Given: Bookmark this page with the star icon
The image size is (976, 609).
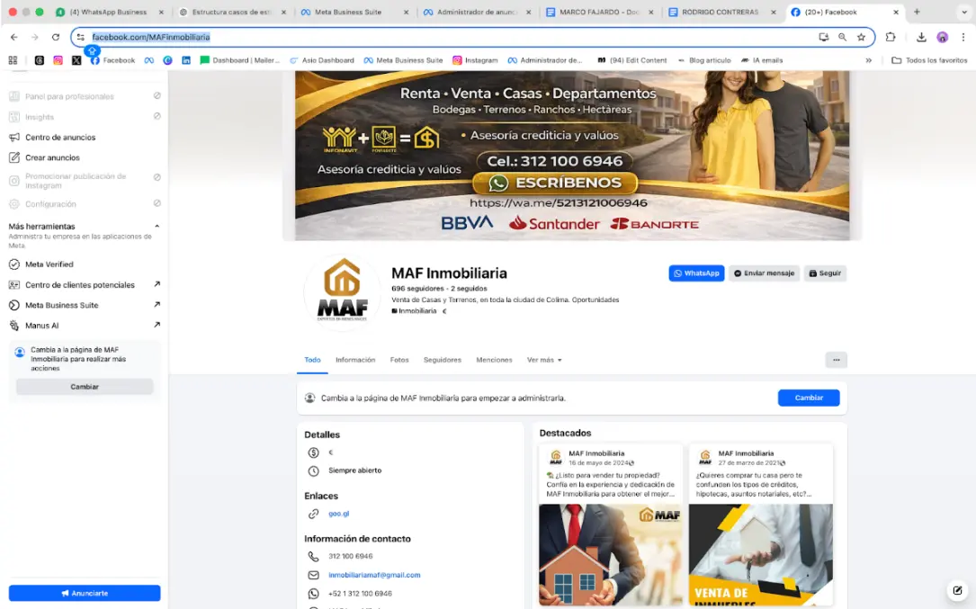Looking at the screenshot, I should (861, 37).
